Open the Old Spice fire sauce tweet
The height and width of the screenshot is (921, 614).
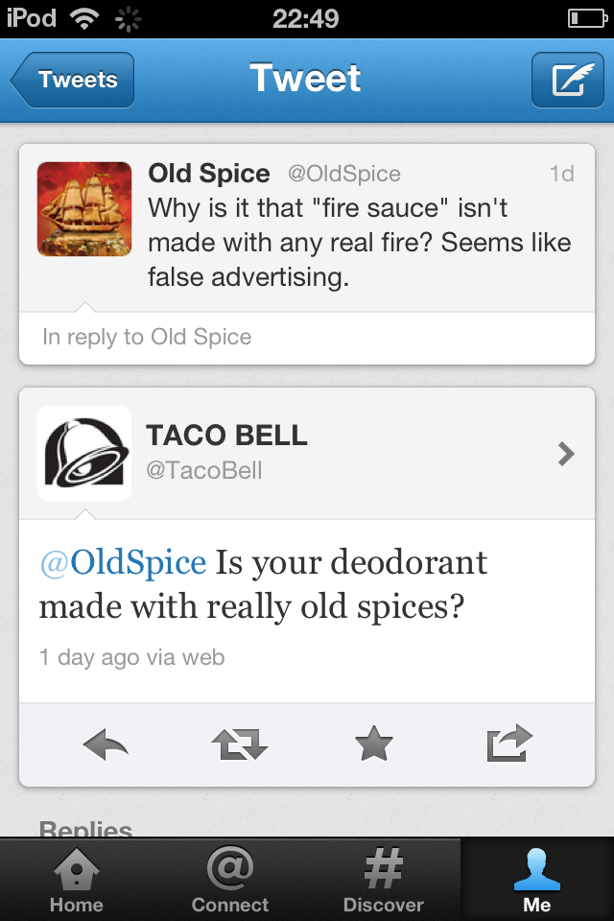pyautogui.click(x=359, y=244)
